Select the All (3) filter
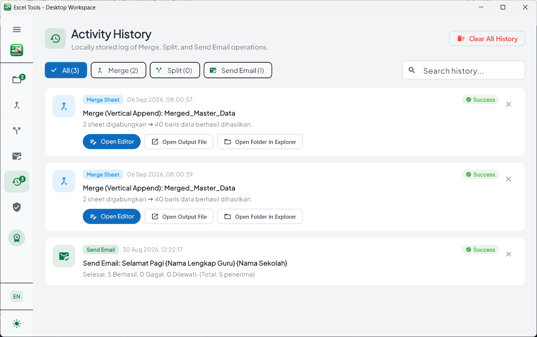Viewport: 537px width, 337px height. [66, 70]
